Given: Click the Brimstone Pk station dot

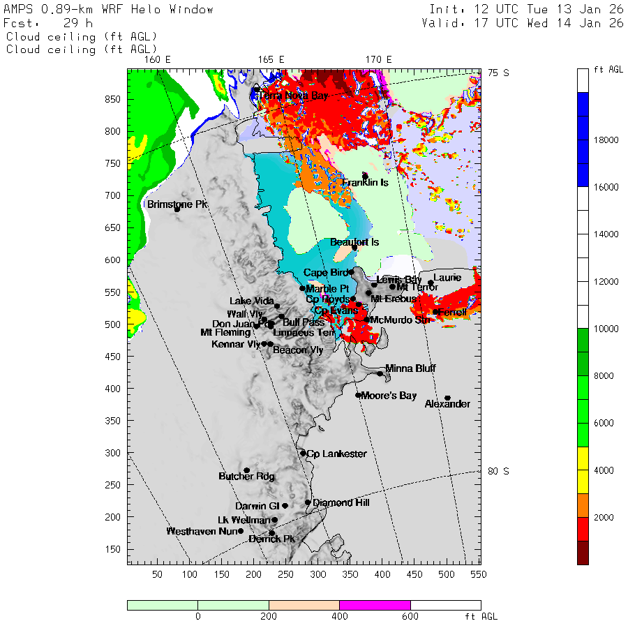Looking at the screenshot, I should click(x=177, y=209).
